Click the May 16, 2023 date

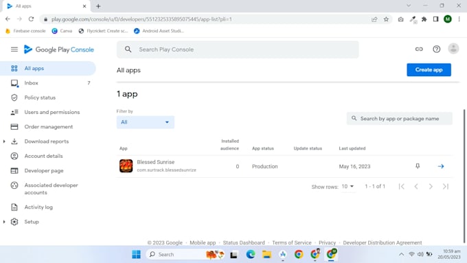pyautogui.click(x=354, y=166)
